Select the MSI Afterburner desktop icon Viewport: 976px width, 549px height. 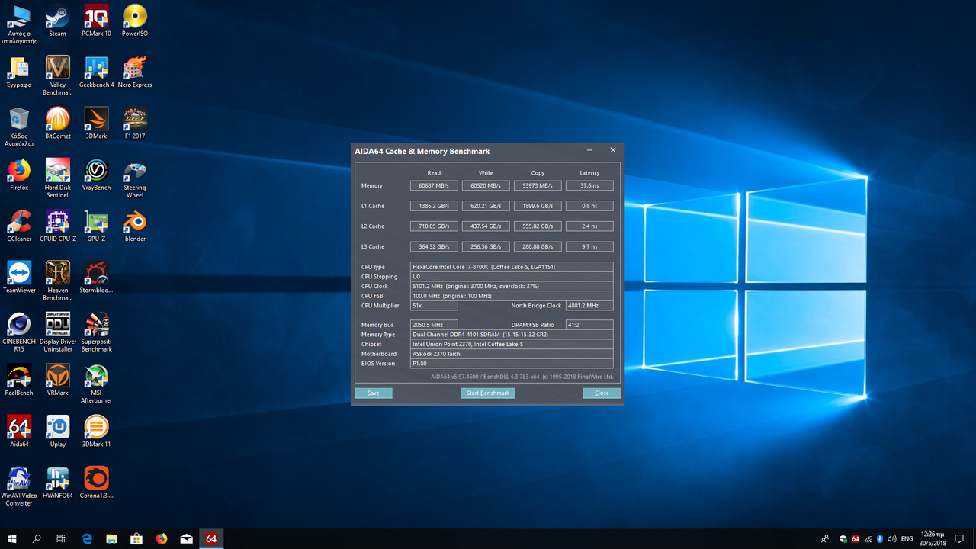pos(96,383)
